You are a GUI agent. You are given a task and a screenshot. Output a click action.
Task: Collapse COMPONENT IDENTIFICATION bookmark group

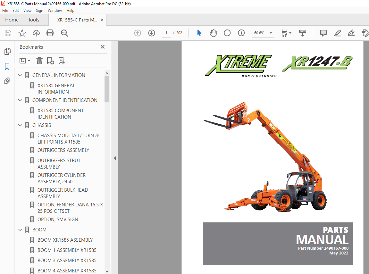20,100
